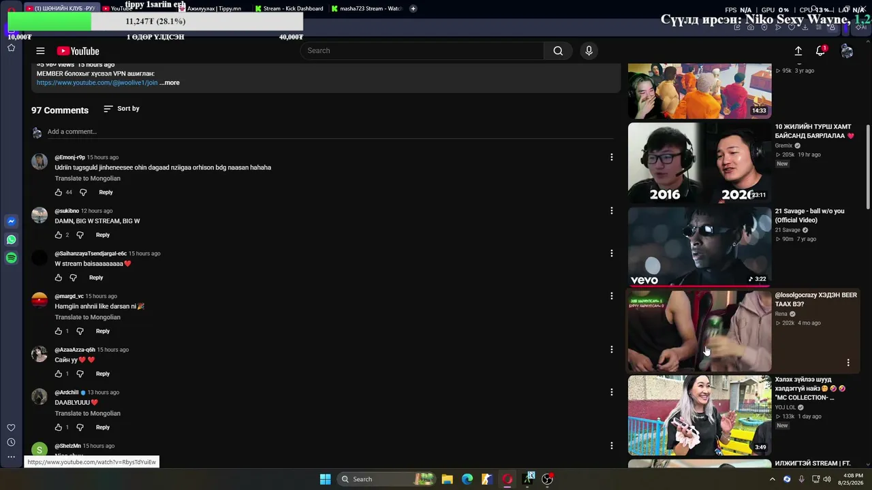
Task: Open WhatsApp in the browser sidebar
Action: pyautogui.click(x=11, y=240)
